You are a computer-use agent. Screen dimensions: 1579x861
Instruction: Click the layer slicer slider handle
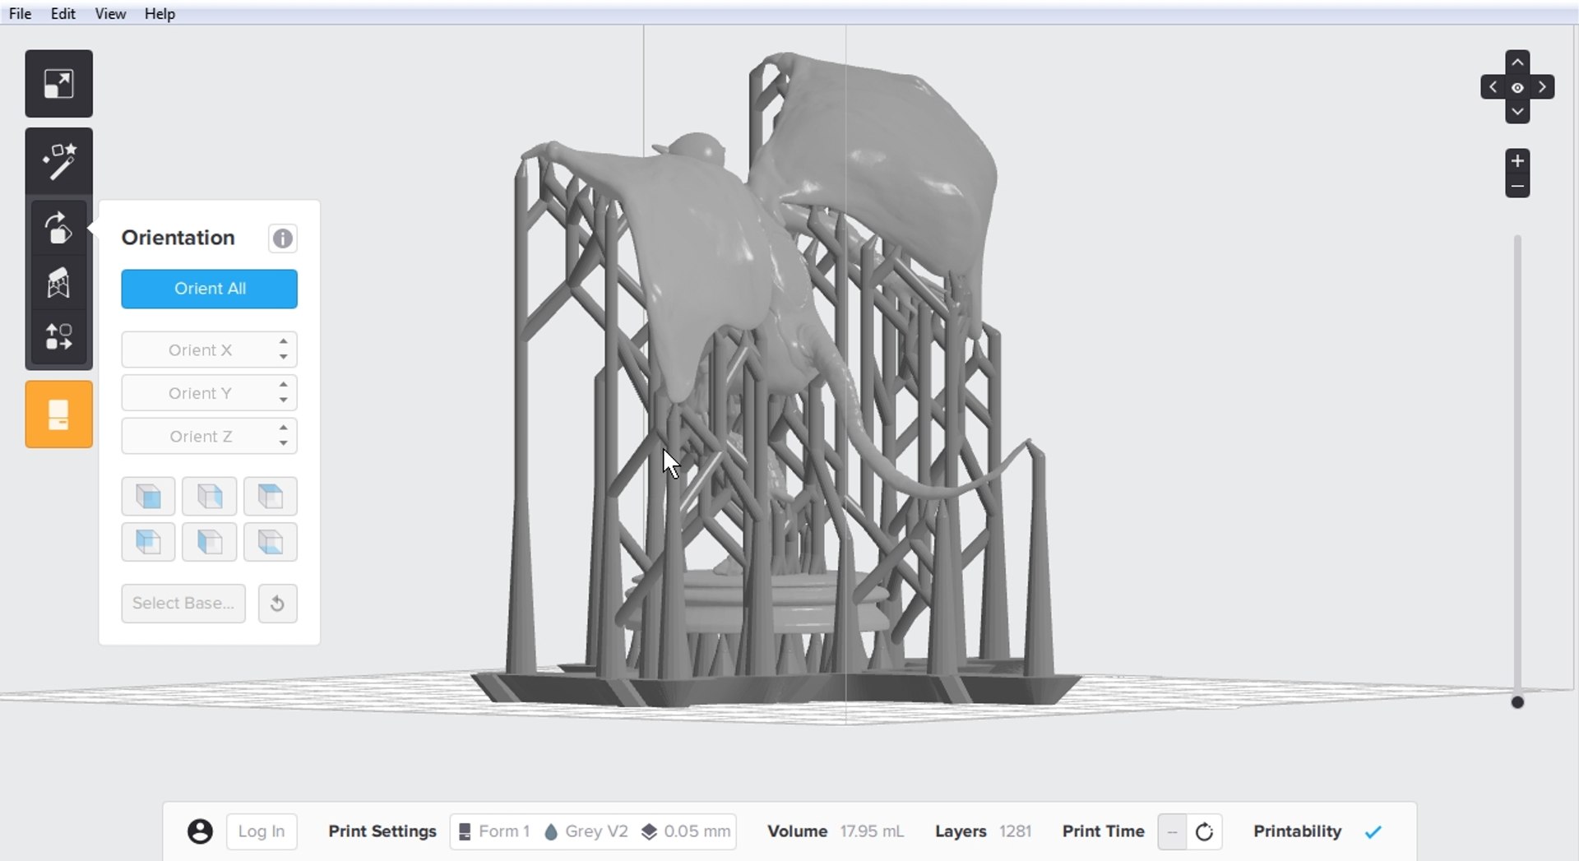(x=1517, y=702)
